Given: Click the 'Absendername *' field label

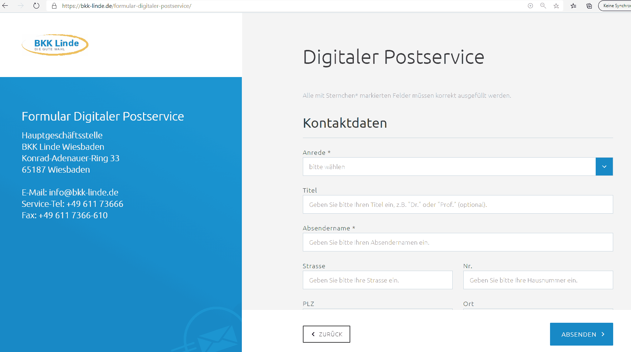Looking at the screenshot, I should click(x=329, y=228).
